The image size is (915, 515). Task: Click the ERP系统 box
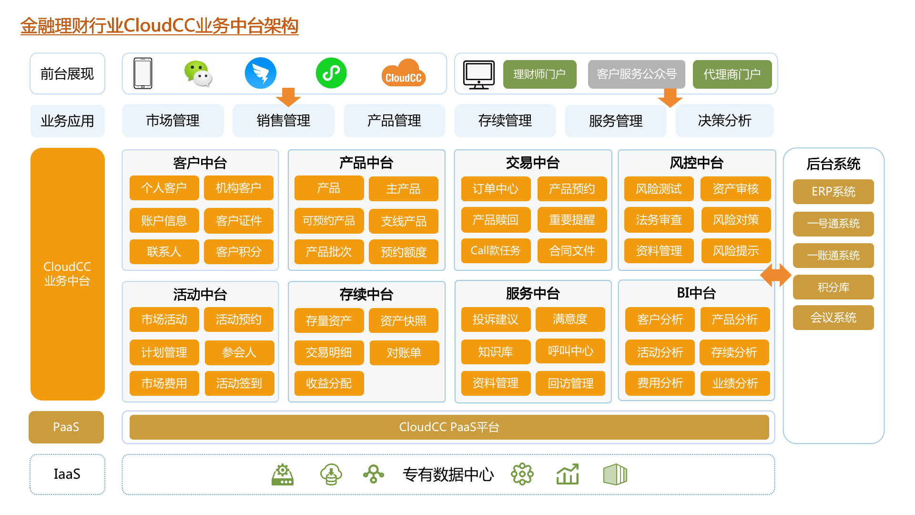pyautogui.click(x=833, y=192)
